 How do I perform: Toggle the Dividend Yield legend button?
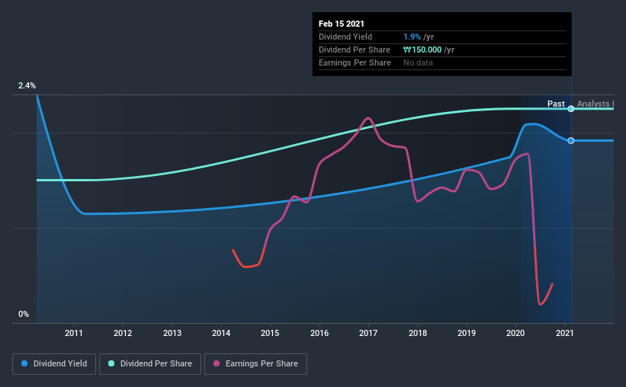[x=54, y=364]
